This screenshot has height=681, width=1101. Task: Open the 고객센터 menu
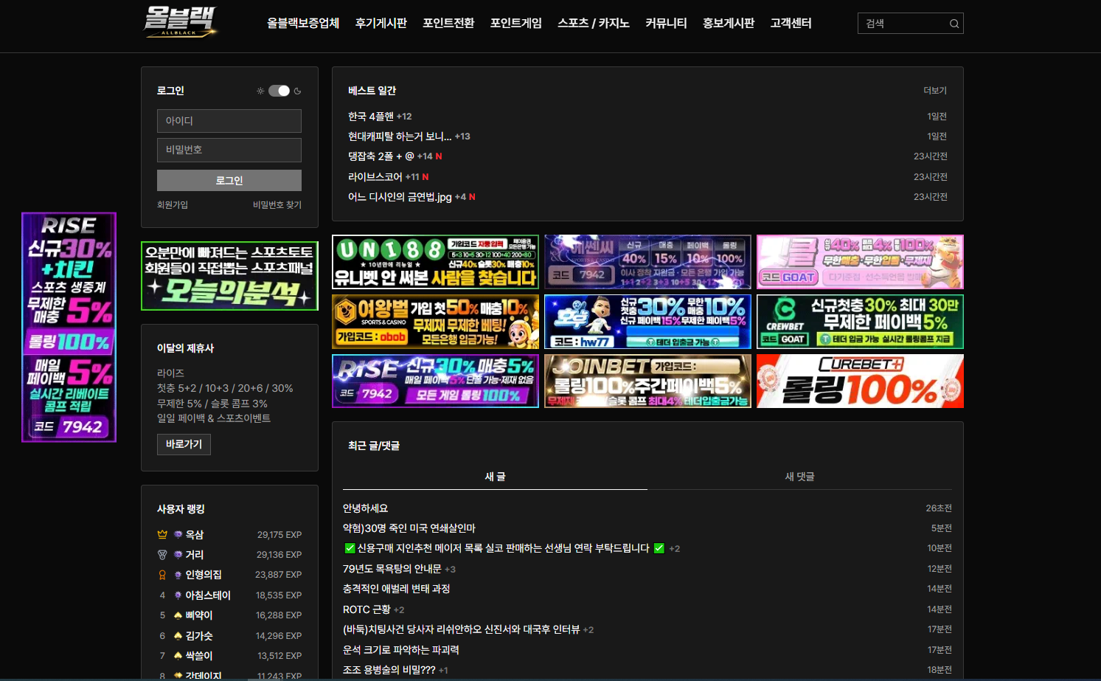tap(791, 23)
